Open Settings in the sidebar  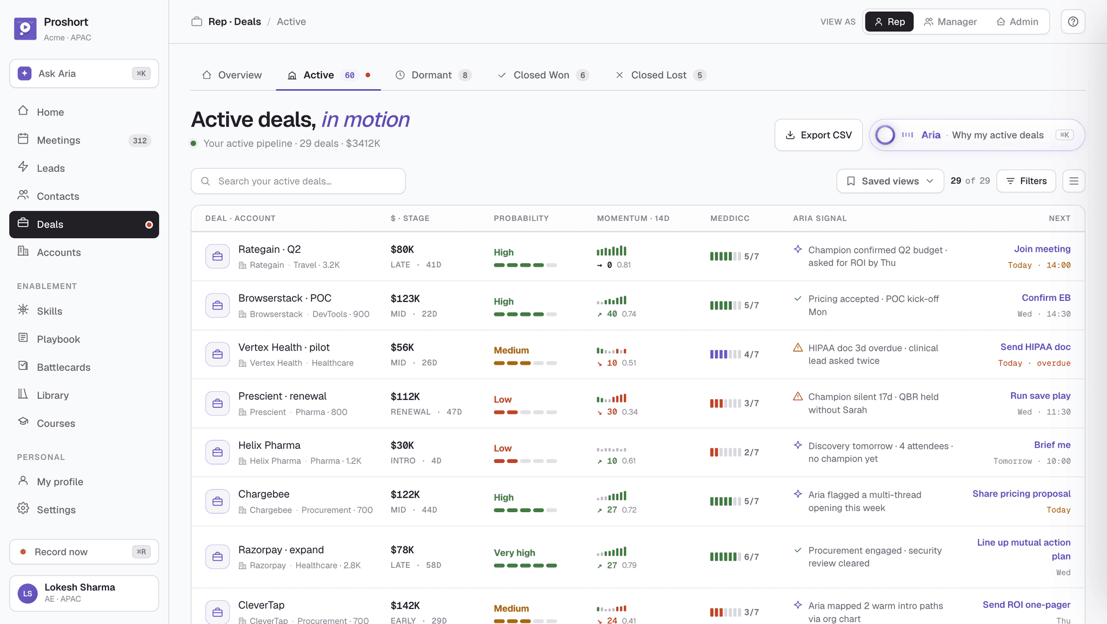[84, 509]
